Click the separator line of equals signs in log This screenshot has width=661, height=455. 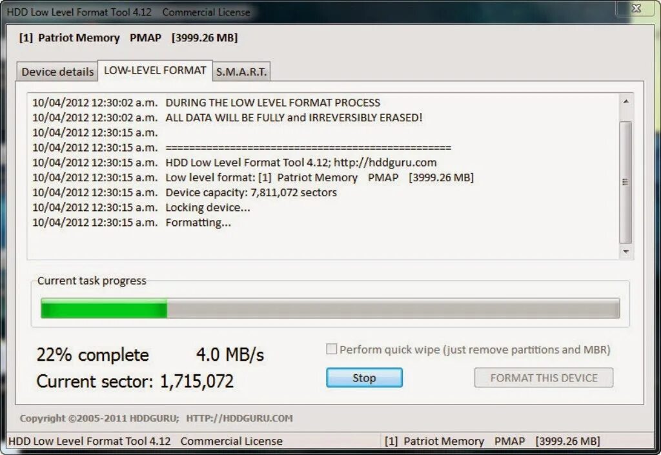click(308, 148)
